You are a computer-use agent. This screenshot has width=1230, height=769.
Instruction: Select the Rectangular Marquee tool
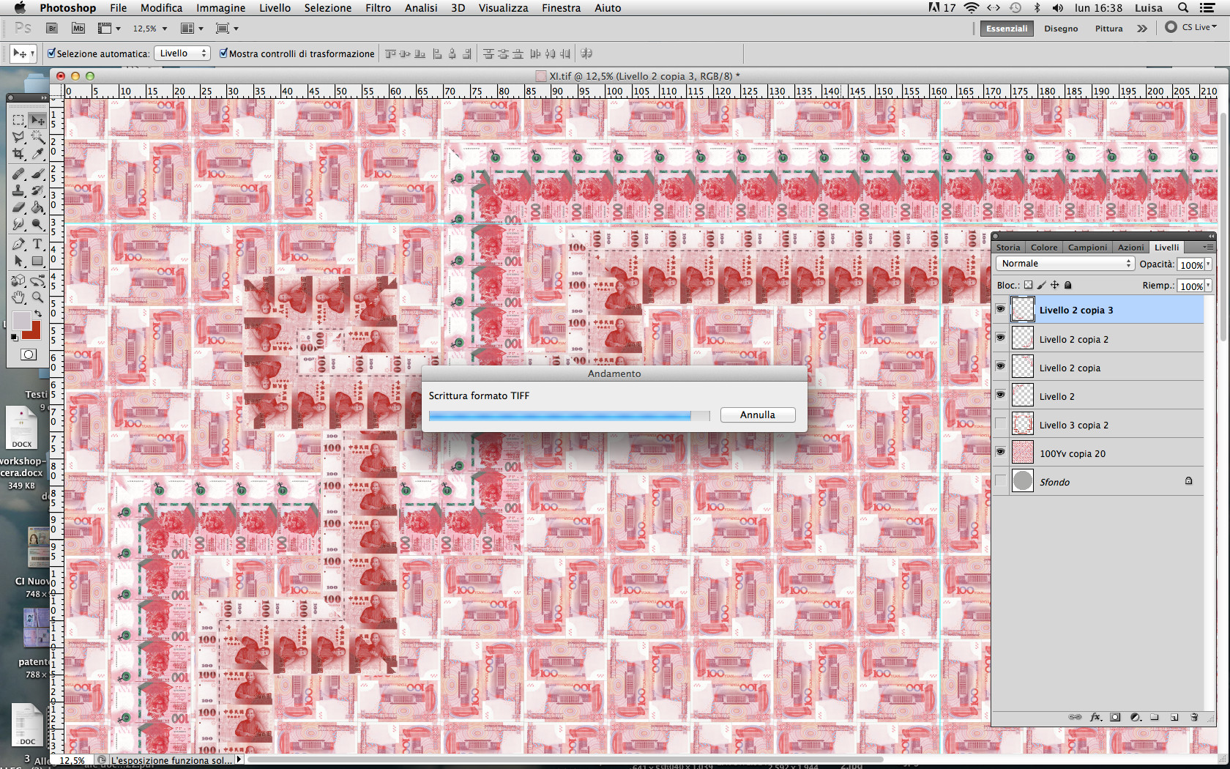(x=18, y=120)
